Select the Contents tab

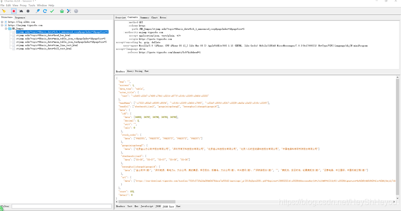(x=133, y=17)
